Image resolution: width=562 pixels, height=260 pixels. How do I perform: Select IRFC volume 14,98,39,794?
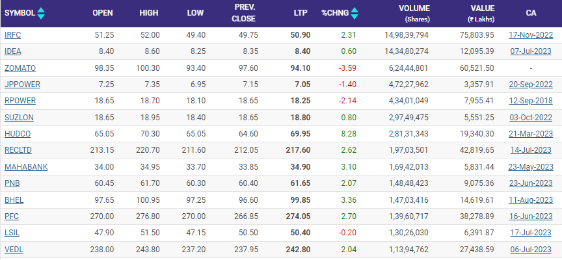coord(406,35)
